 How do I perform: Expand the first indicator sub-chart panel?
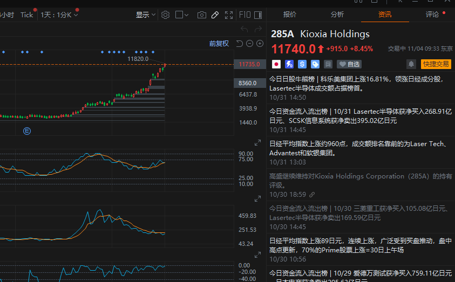pyautogui.click(x=257, y=143)
